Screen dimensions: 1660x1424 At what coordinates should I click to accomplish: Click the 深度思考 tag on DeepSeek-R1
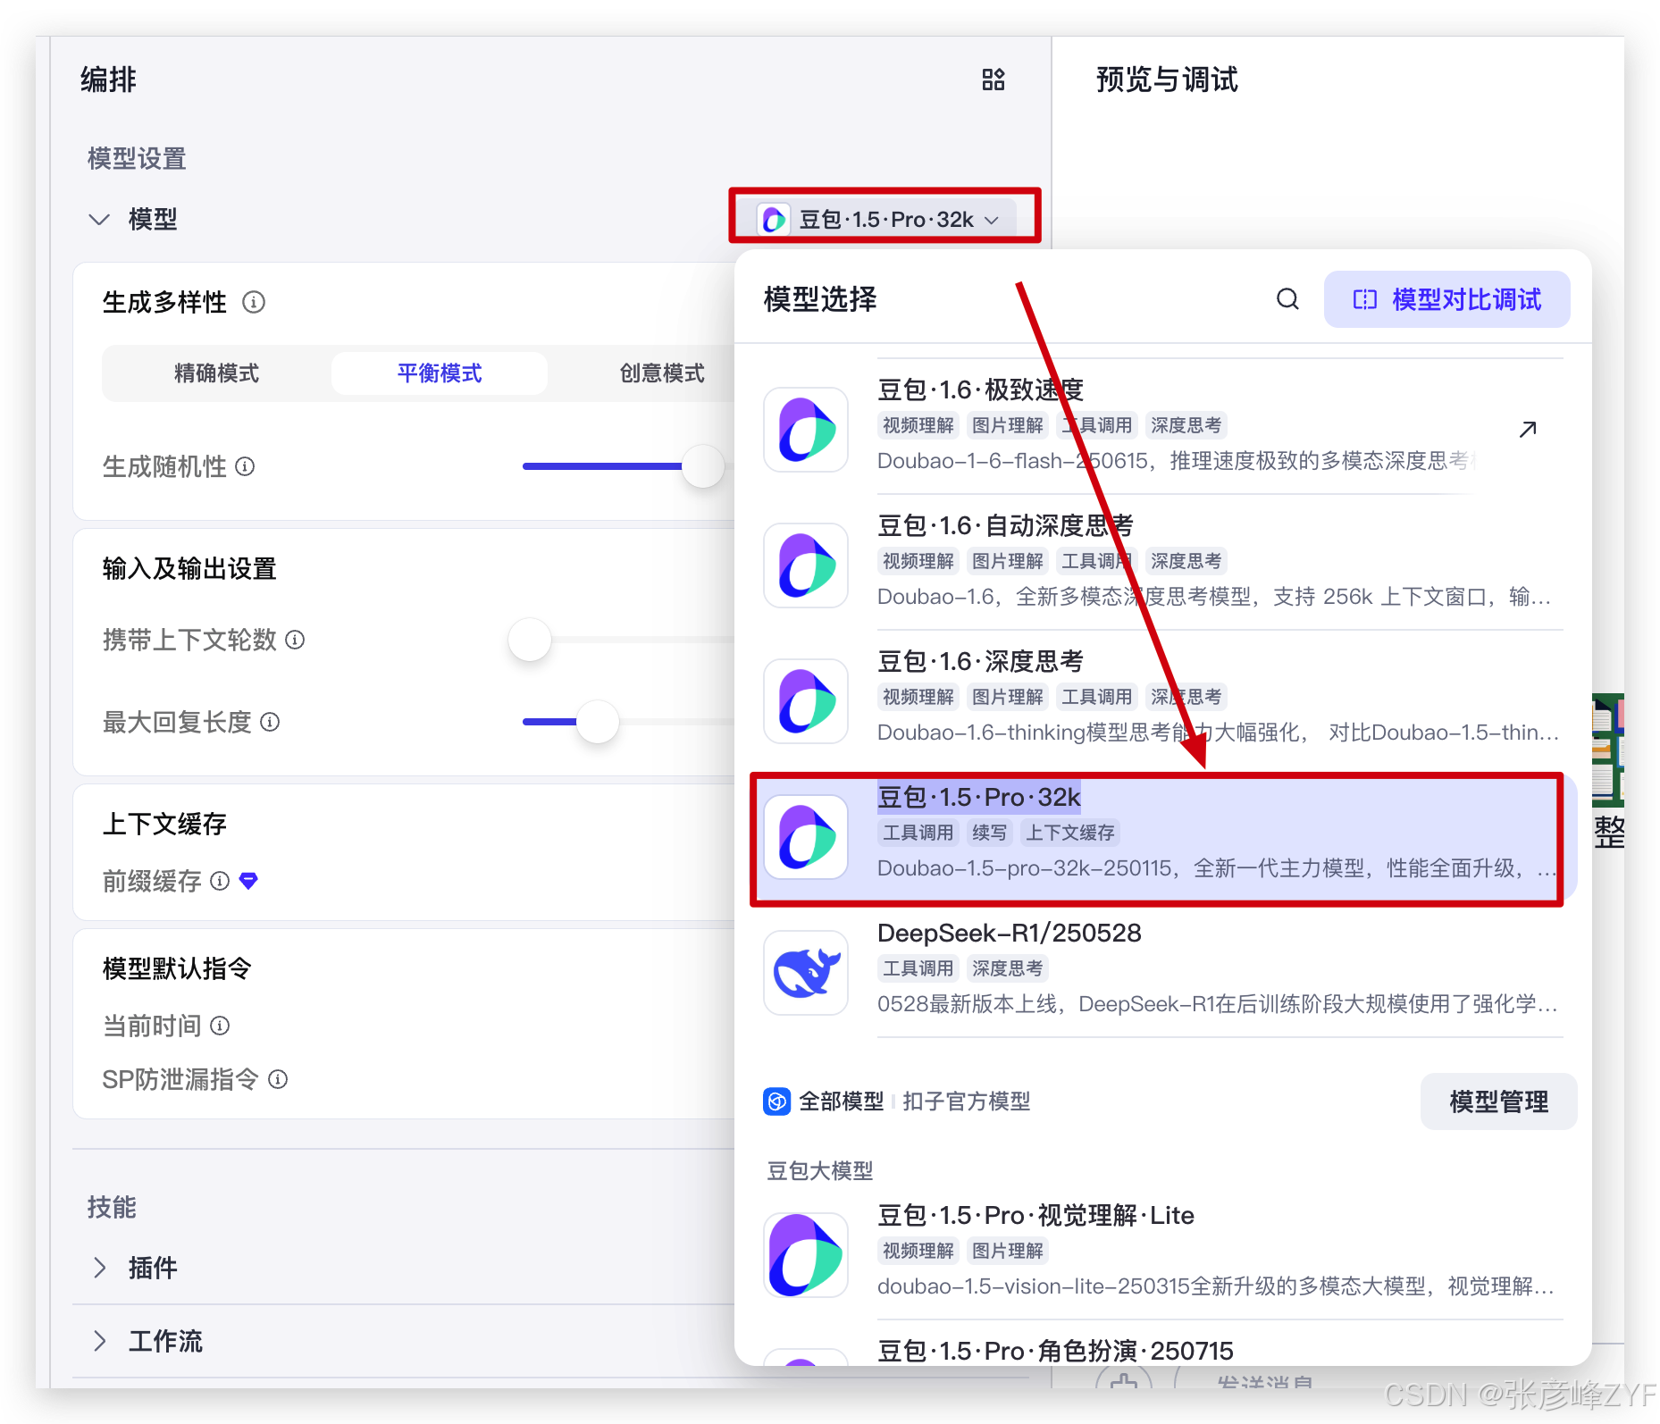click(x=1008, y=968)
